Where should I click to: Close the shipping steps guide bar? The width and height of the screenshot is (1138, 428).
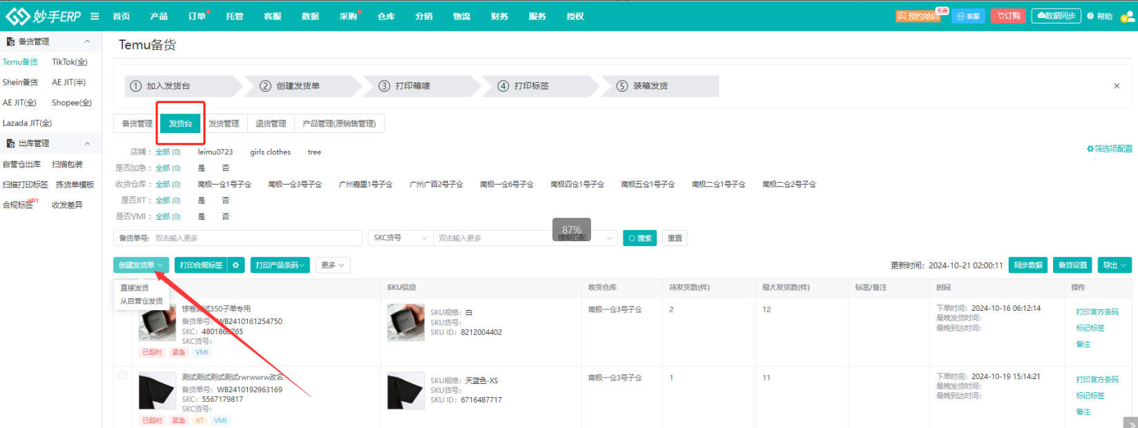[1117, 86]
